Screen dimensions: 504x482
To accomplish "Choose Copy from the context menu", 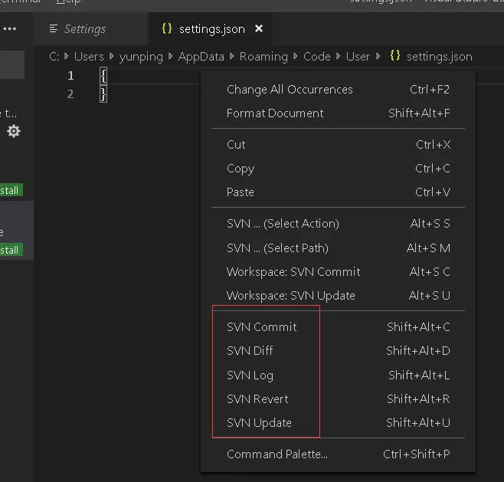I will click(x=338, y=169).
